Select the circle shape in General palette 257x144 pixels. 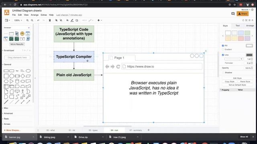point(12,76)
